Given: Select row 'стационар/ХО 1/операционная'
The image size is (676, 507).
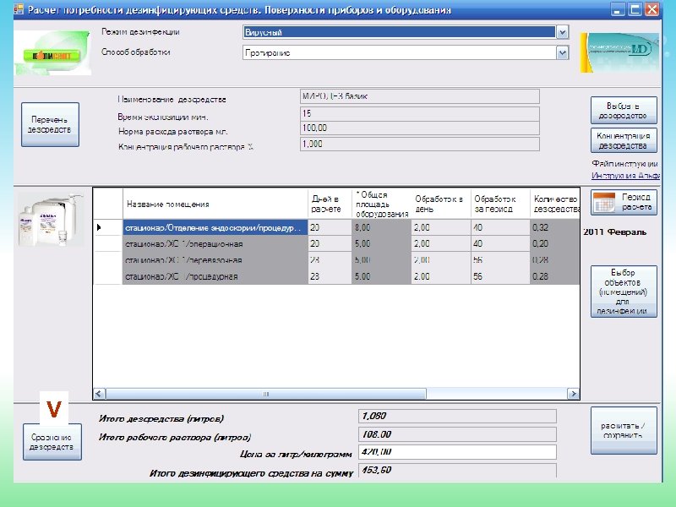Looking at the screenshot, I should [215, 243].
